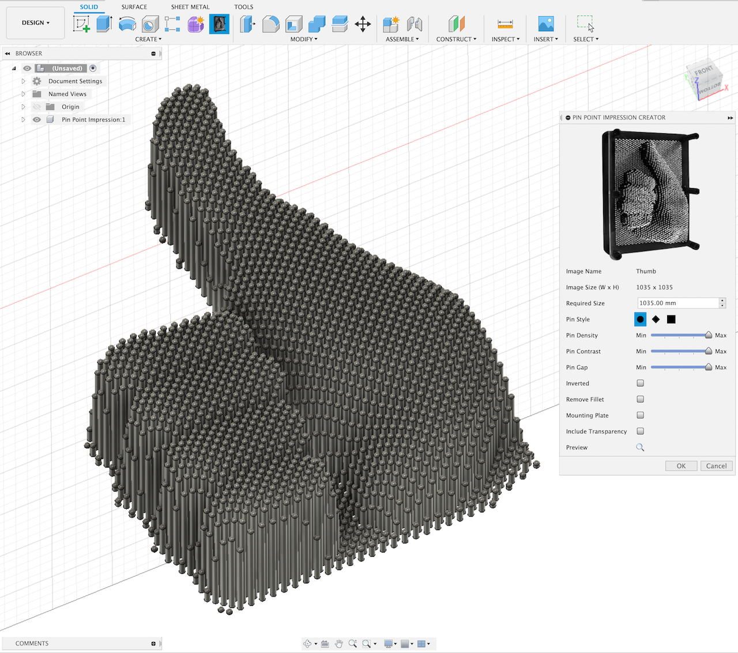
Task: Switch to the SURFACE tab
Action: [x=134, y=7]
